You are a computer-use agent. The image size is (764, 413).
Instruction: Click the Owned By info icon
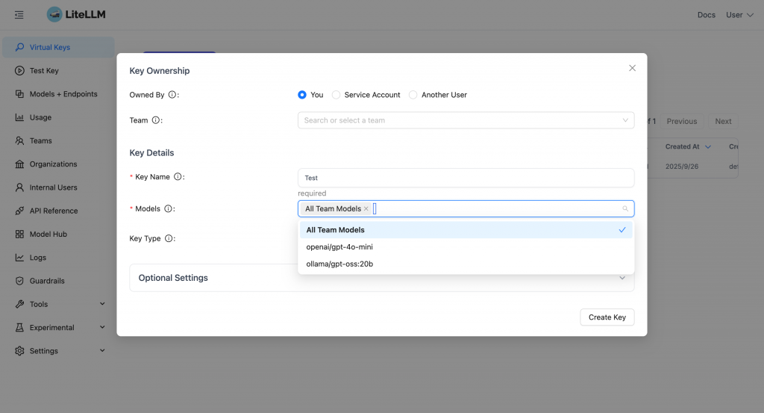coord(172,95)
